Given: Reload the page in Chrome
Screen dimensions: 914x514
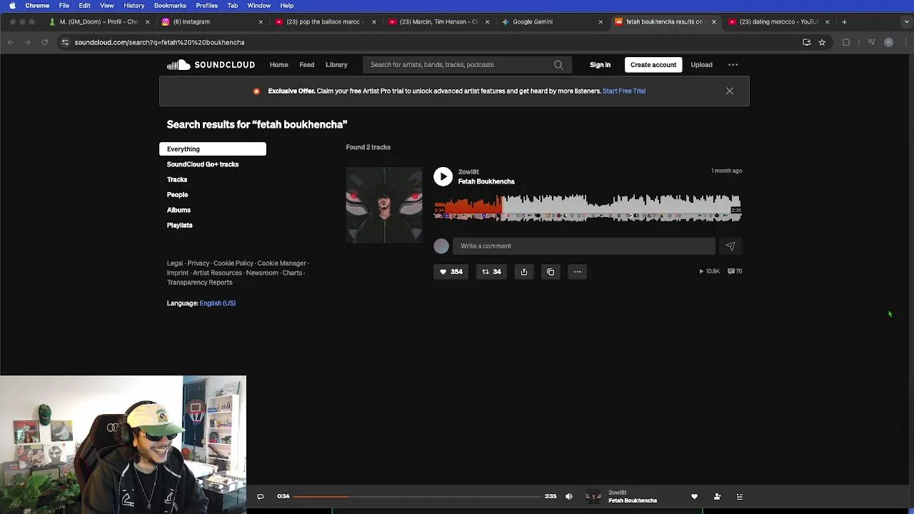Looking at the screenshot, I should coord(44,42).
